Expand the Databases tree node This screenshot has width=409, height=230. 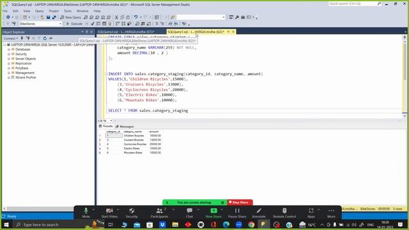pyautogui.click(x=8, y=49)
